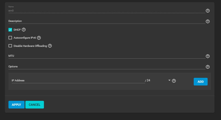The height and width of the screenshot is (120, 221).
Task: Click the help icon beside Name field
Action: [208, 11]
